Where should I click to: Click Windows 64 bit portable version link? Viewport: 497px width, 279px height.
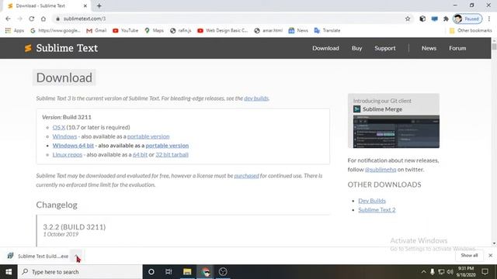click(x=167, y=146)
